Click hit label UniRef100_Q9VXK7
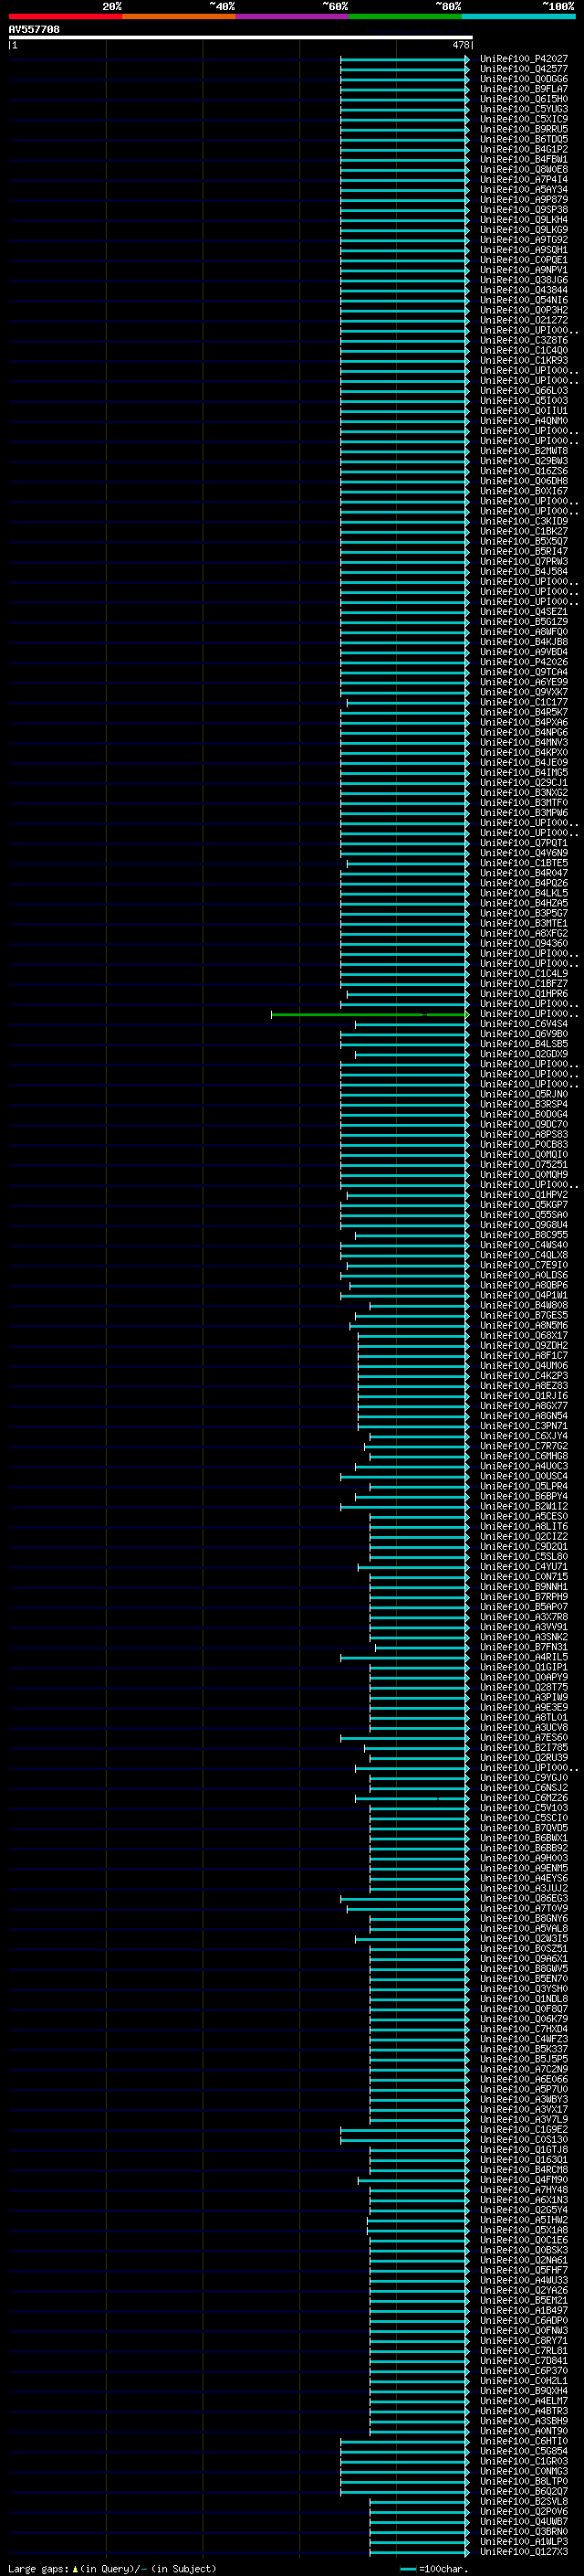This screenshot has height=2576, width=584. coord(524,692)
